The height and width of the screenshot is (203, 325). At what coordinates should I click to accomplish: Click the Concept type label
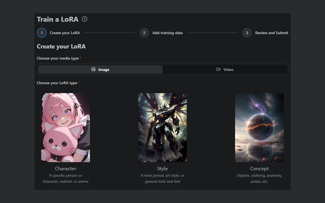(259, 168)
